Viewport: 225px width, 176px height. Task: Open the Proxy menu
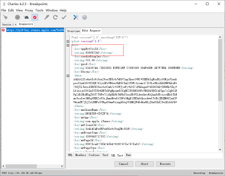point(29,10)
